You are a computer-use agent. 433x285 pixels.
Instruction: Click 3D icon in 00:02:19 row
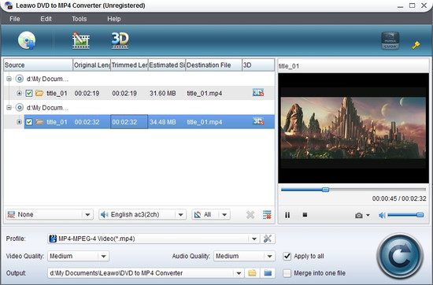click(x=258, y=93)
